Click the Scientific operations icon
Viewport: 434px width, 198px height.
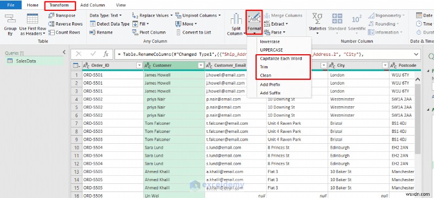pos(356,19)
